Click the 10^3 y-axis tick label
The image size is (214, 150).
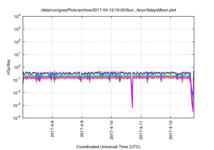17,29
